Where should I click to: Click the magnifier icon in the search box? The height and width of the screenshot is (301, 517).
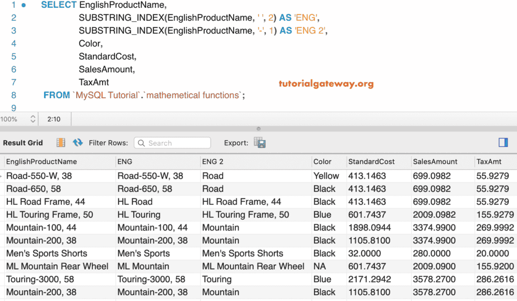pos(140,142)
